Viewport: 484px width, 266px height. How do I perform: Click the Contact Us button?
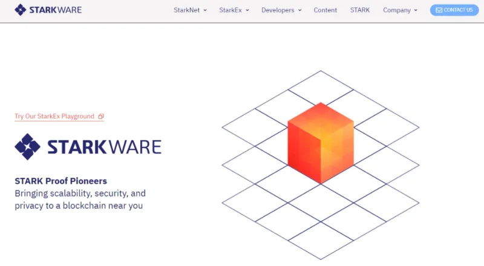pyautogui.click(x=454, y=10)
